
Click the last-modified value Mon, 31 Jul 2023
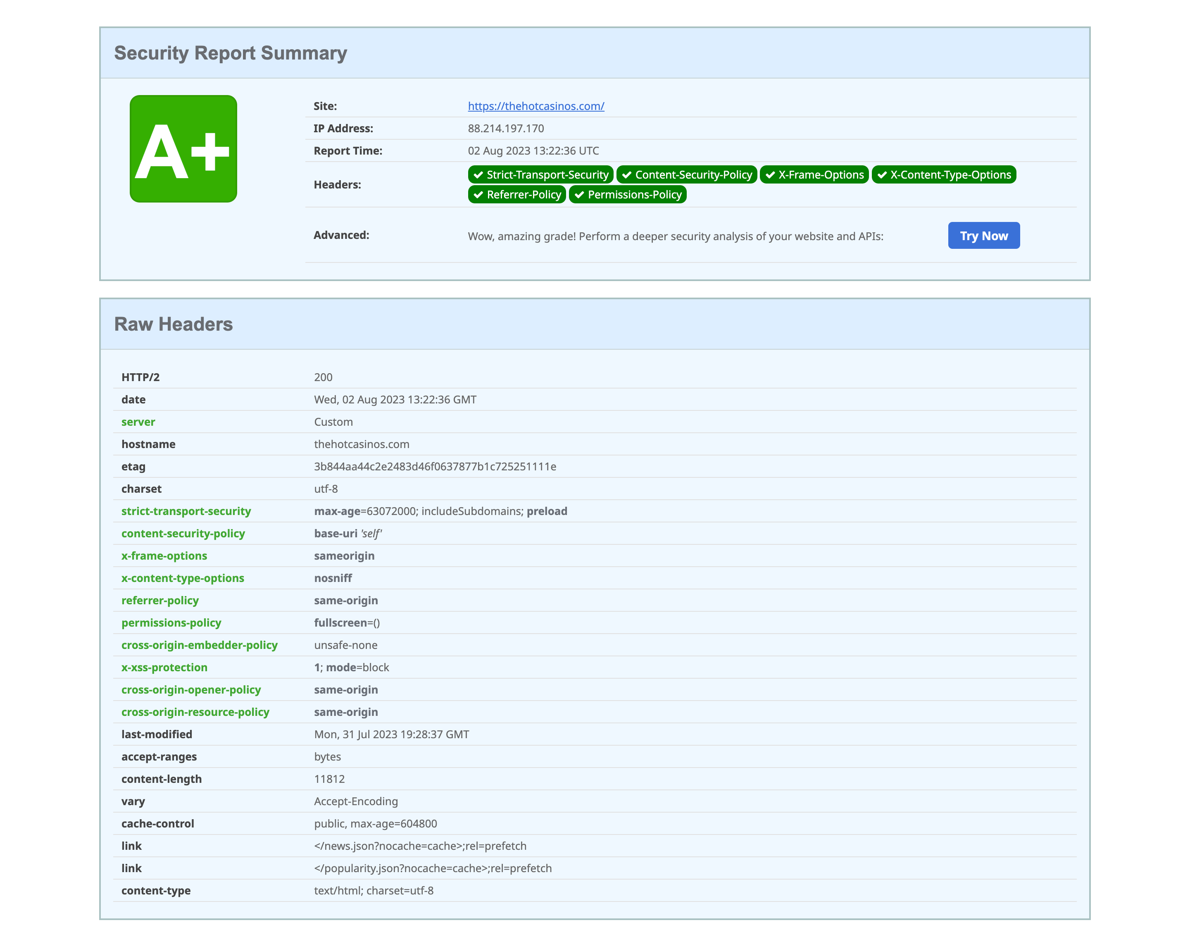coord(391,734)
